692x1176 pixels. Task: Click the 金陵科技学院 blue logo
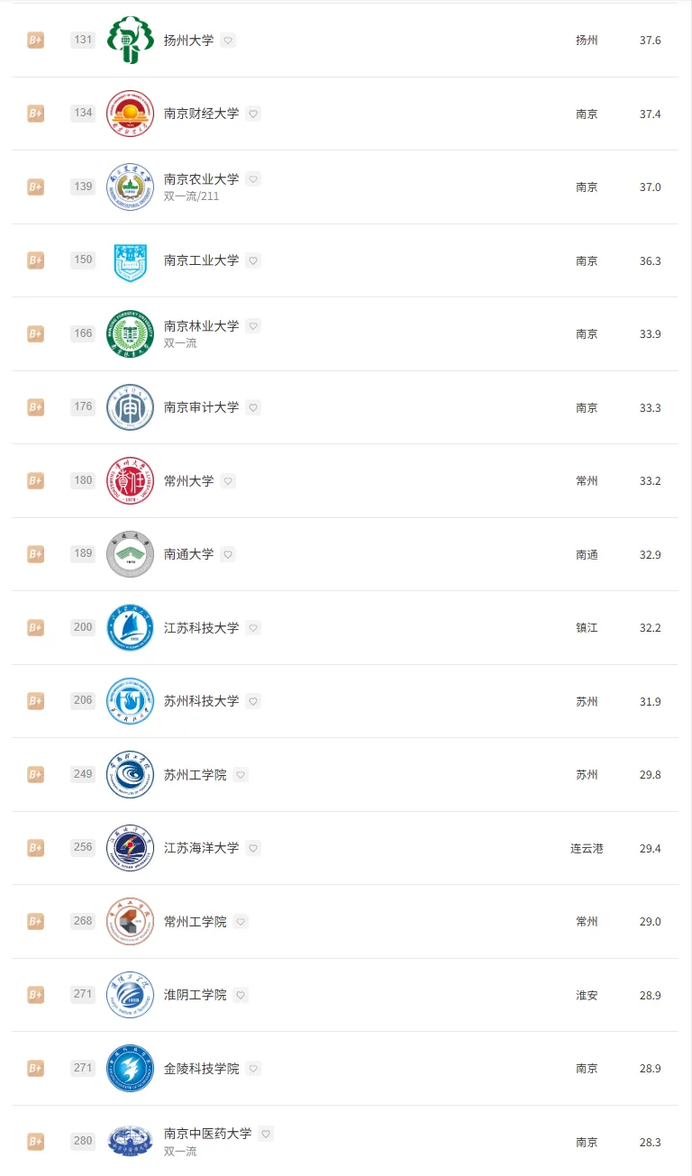click(131, 1068)
